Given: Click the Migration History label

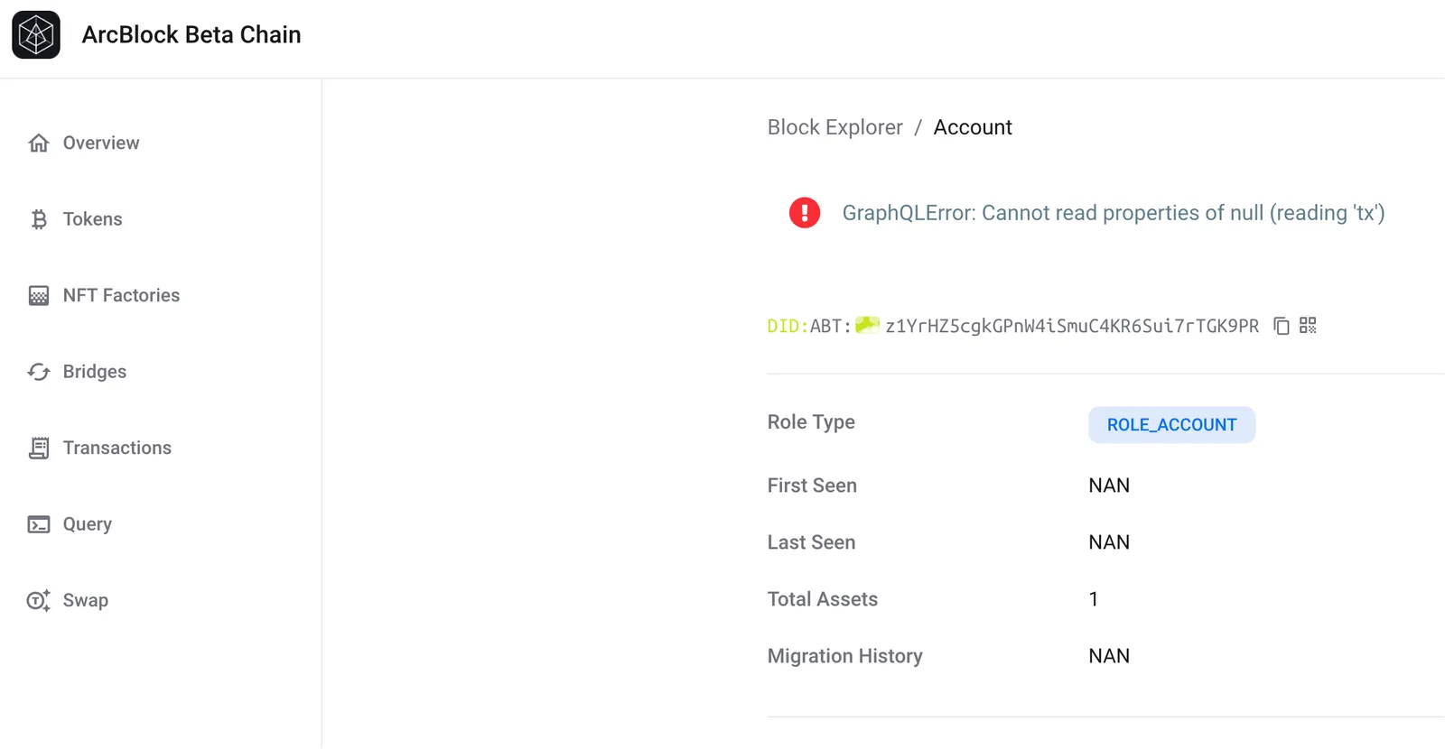Looking at the screenshot, I should coord(845,656).
